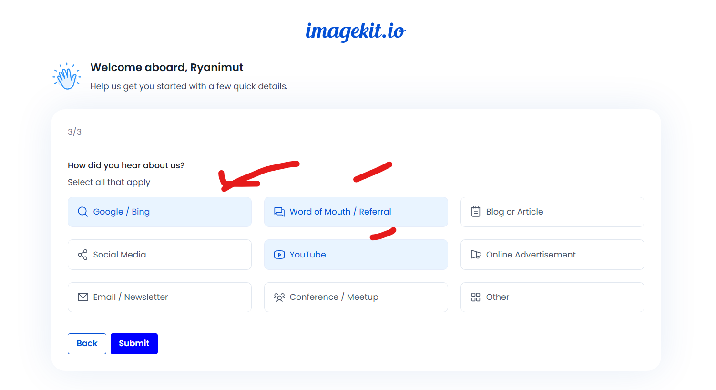This screenshot has width=716, height=390.
Task: Click the play button icon on YouTube
Action: (x=279, y=254)
